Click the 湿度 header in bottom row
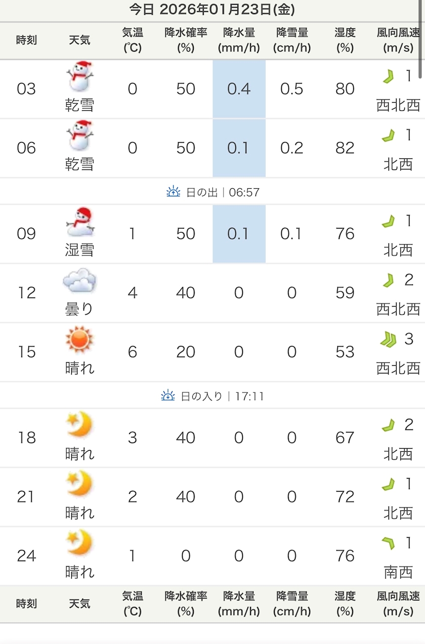425x644 pixels. 345,604
